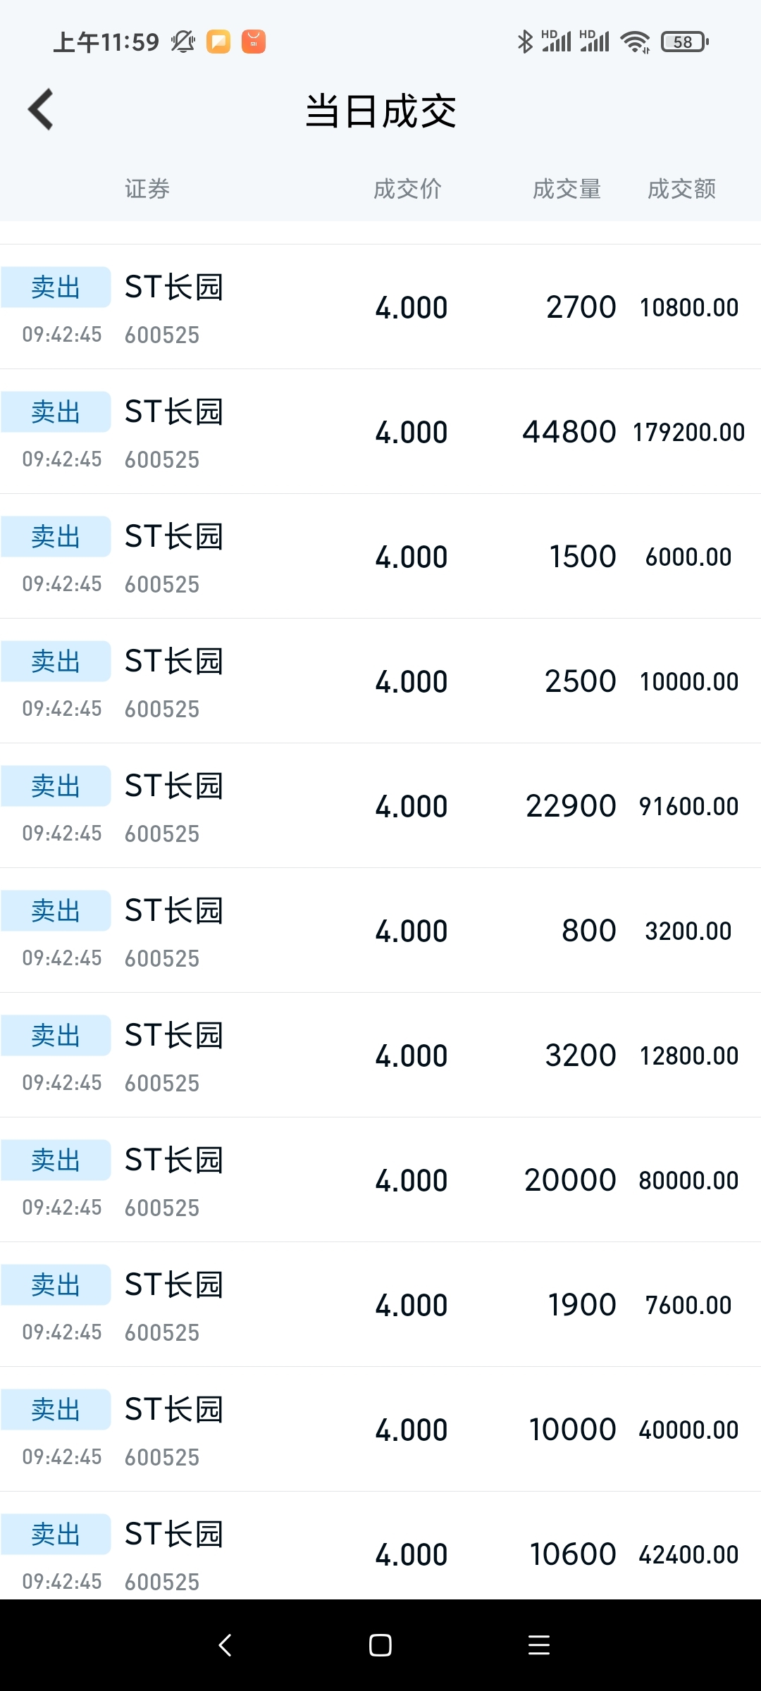The image size is (761, 1691).
Task: Tap the Android back navigation button
Action: (225, 1645)
